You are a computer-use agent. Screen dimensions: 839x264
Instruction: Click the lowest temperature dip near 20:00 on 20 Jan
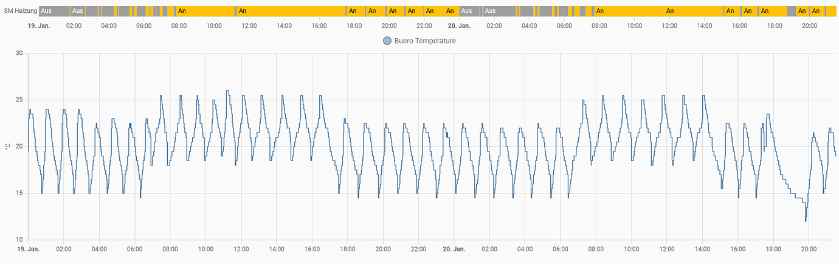point(806,220)
